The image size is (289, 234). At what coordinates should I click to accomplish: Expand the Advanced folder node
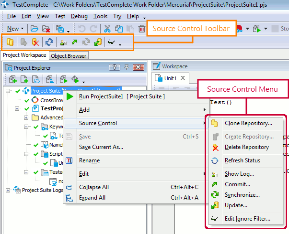click(x=26, y=118)
